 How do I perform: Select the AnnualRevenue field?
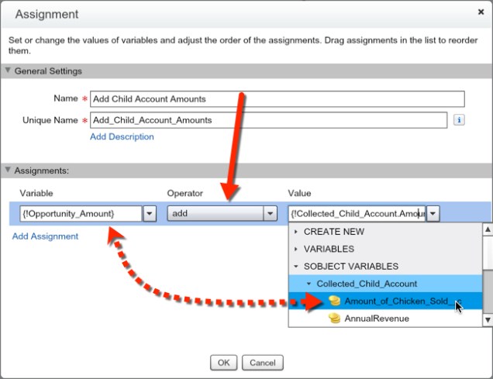coord(385,318)
